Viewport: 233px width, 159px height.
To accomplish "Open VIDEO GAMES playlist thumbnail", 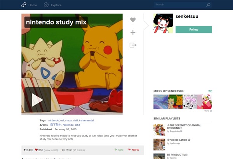I will tap(159, 145).
